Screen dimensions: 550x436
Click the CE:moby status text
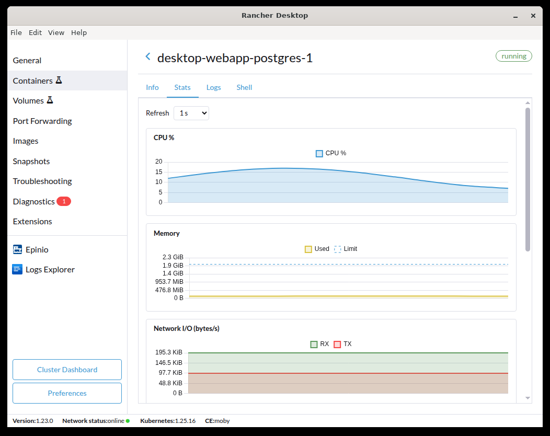click(x=217, y=421)
